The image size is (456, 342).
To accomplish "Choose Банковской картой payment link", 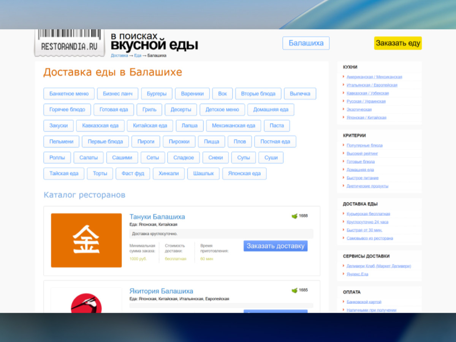I will click(x=364, y=302).
